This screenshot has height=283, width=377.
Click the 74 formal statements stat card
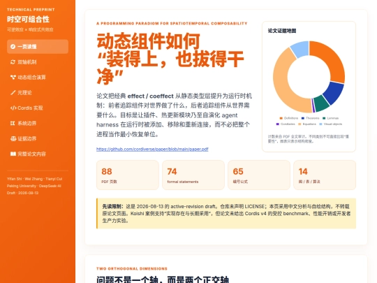(x=193, y=175)
